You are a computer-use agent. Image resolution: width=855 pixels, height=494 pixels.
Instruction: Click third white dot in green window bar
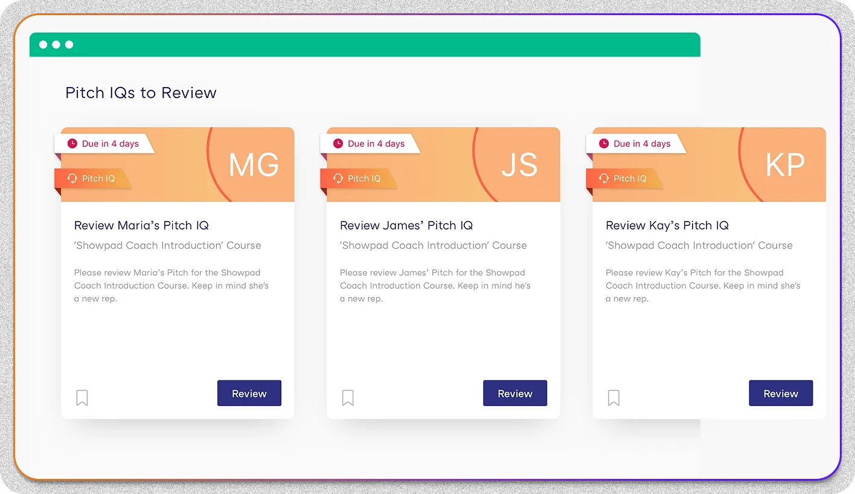pyautogui.click(x=69, y=45)
